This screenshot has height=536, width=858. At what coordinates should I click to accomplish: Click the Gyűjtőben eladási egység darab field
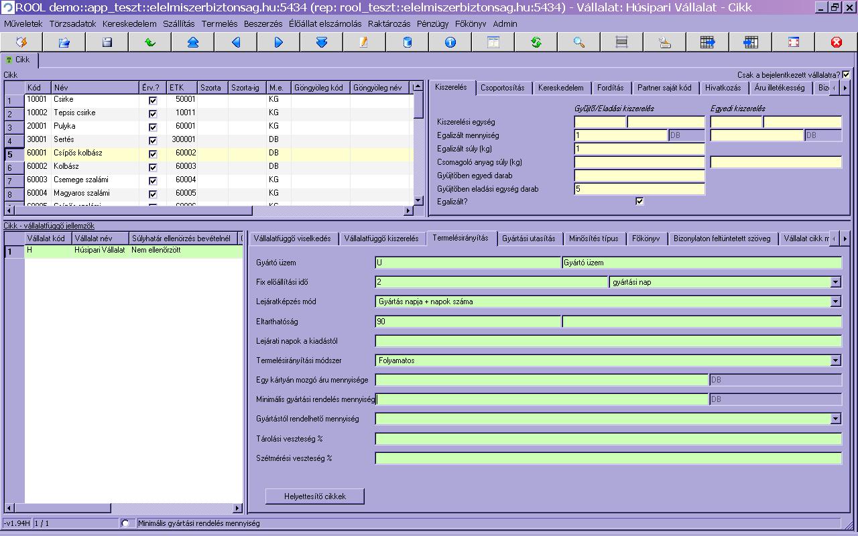[x=639, y=189]
